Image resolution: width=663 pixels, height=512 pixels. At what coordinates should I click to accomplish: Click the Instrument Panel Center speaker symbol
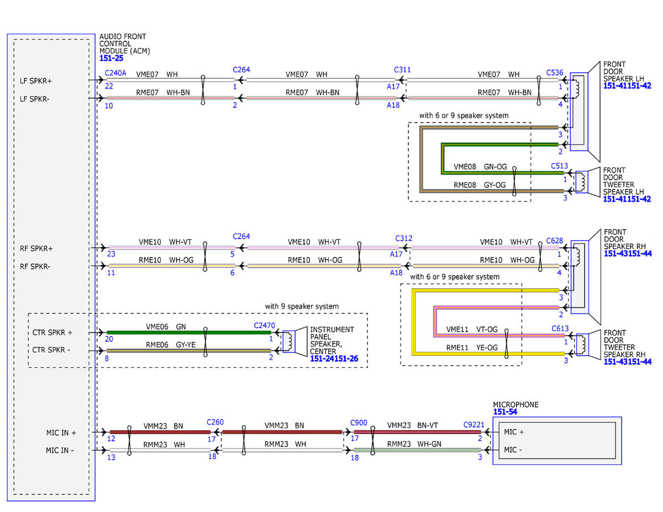tap(294, 341)
